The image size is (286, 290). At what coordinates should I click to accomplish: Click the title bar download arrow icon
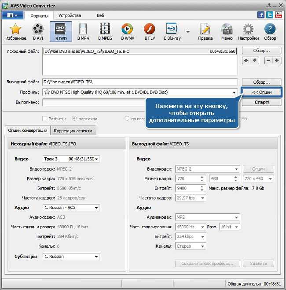(269, 6)
